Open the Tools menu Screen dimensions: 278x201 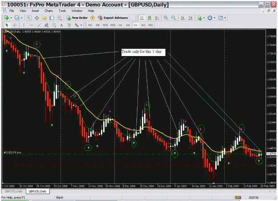point(62,11)
